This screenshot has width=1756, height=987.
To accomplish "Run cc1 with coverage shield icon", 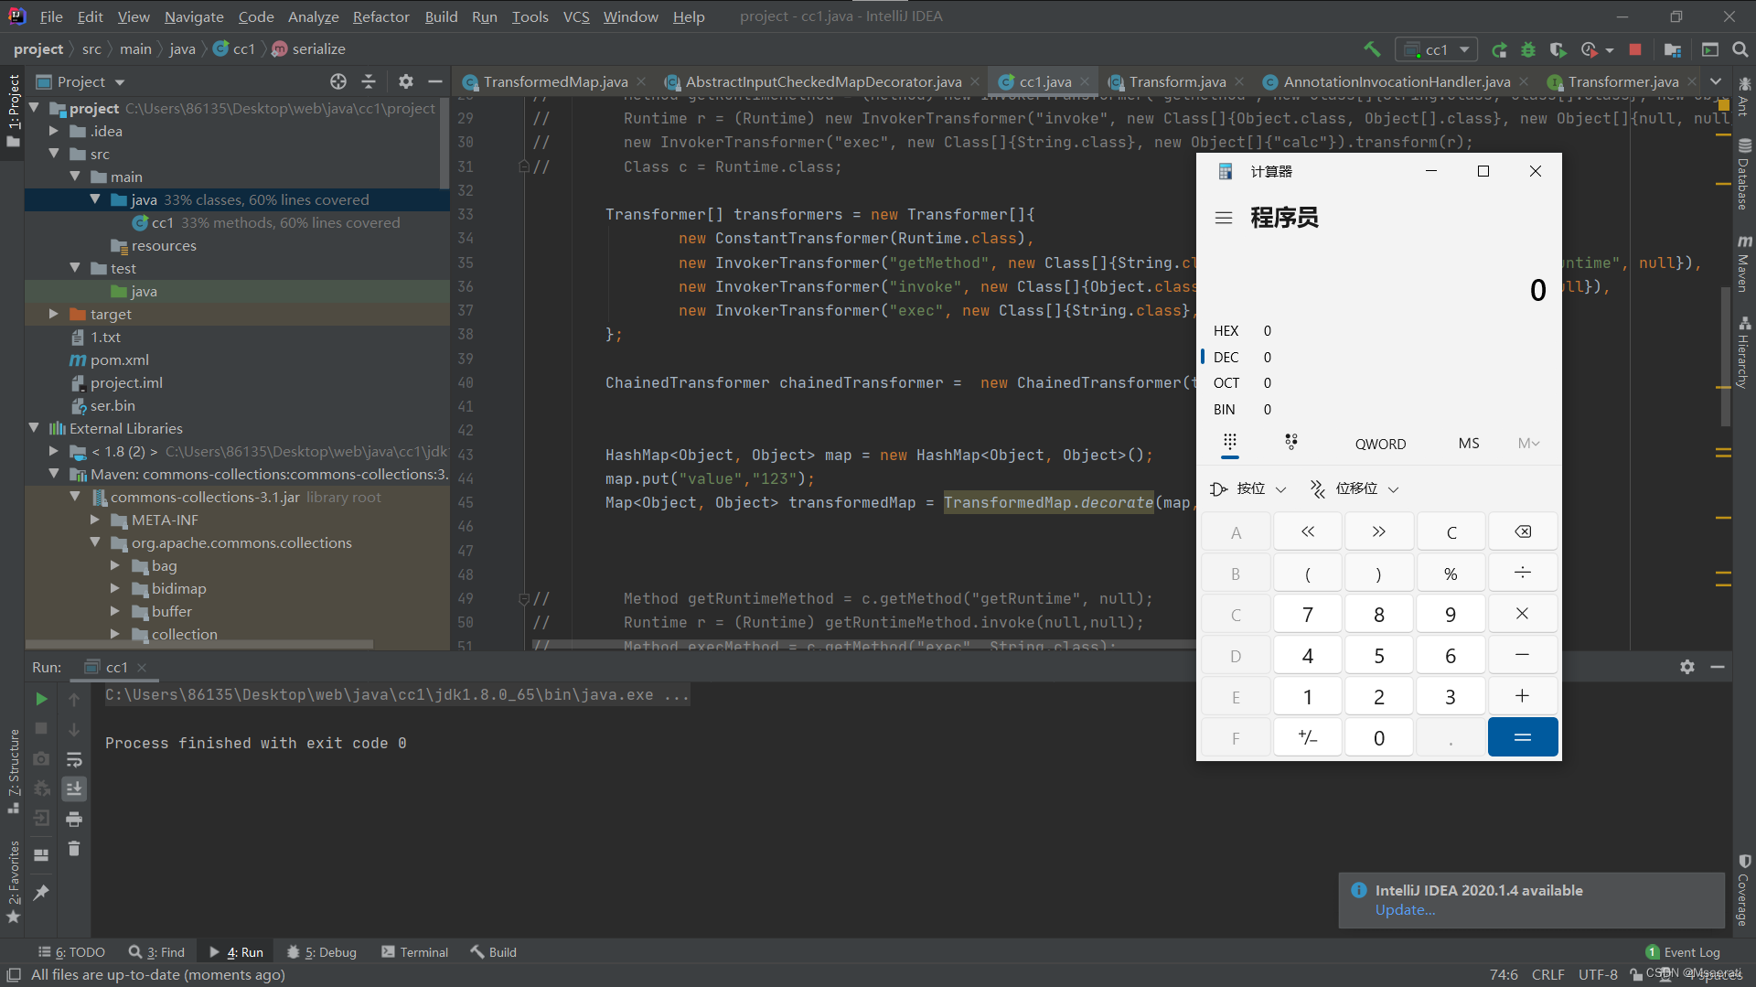I will click(1558, 49).
